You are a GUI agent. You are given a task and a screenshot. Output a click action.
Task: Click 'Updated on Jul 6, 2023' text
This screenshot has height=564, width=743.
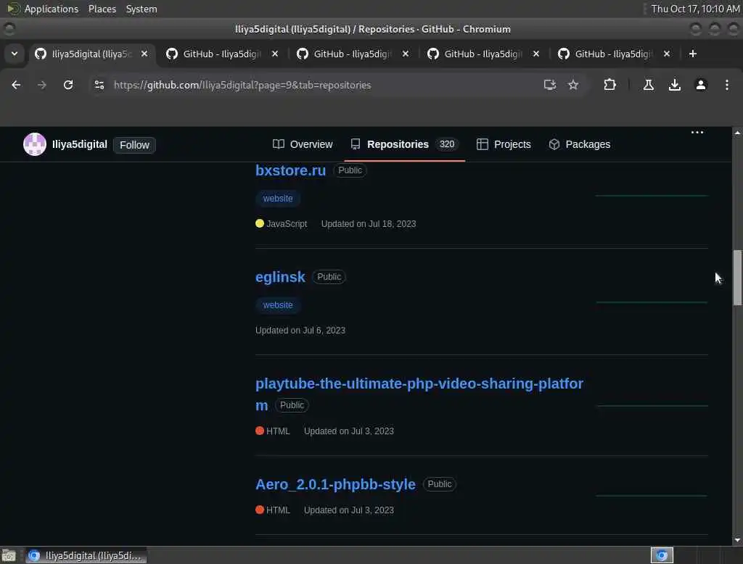(x=300, y=330)
